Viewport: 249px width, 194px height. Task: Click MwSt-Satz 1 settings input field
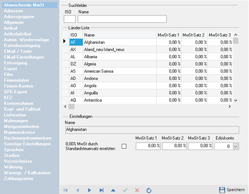(x=148, y=146)
